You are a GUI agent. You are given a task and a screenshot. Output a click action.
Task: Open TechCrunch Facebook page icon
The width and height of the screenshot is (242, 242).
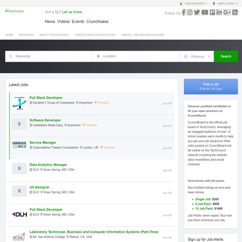pos(184,12)
